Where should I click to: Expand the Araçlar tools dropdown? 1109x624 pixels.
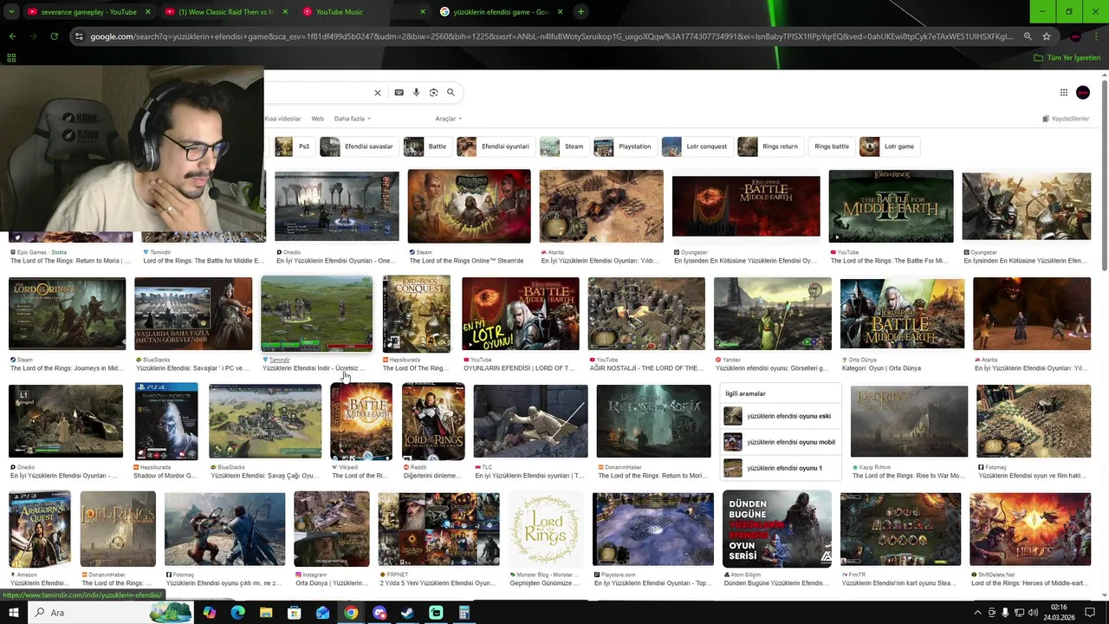(x=448, y=119)
